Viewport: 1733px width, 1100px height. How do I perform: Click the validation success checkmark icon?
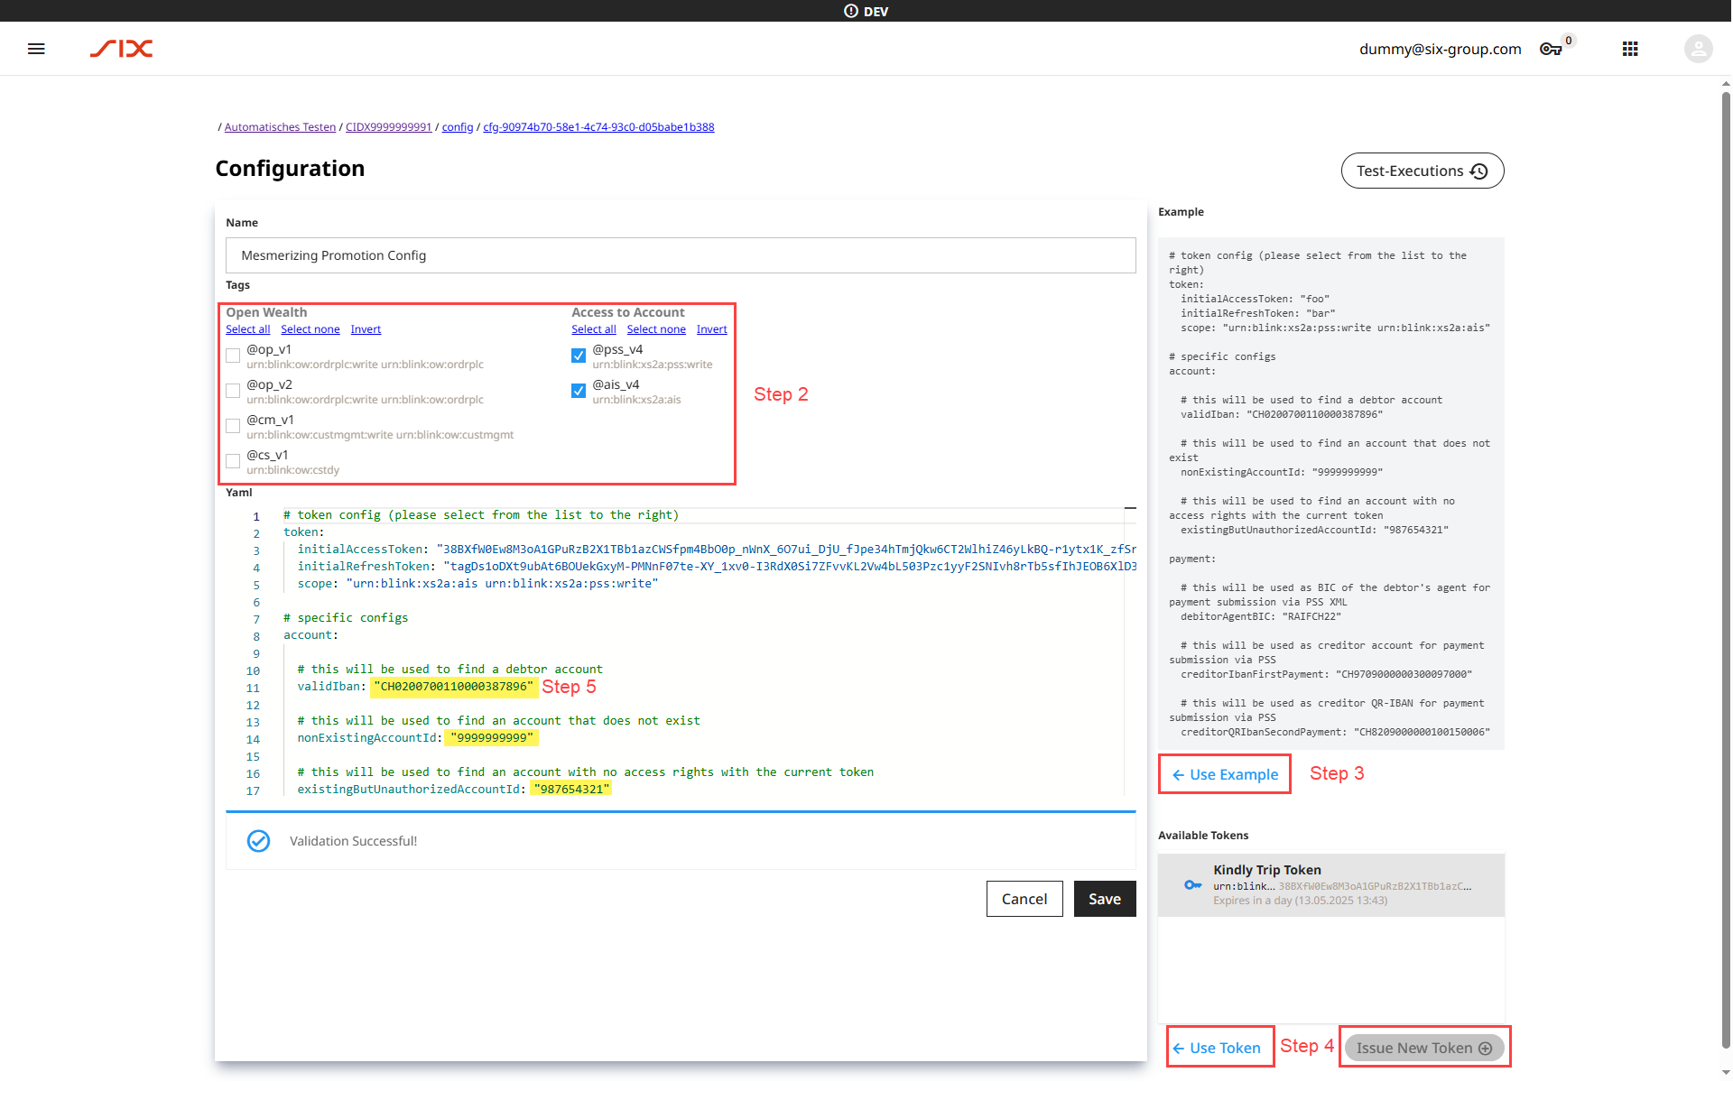258,841
